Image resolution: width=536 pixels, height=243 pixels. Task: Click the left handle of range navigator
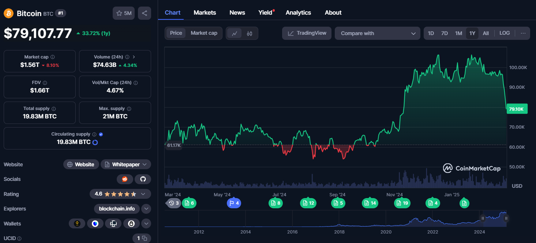point(483,218)
